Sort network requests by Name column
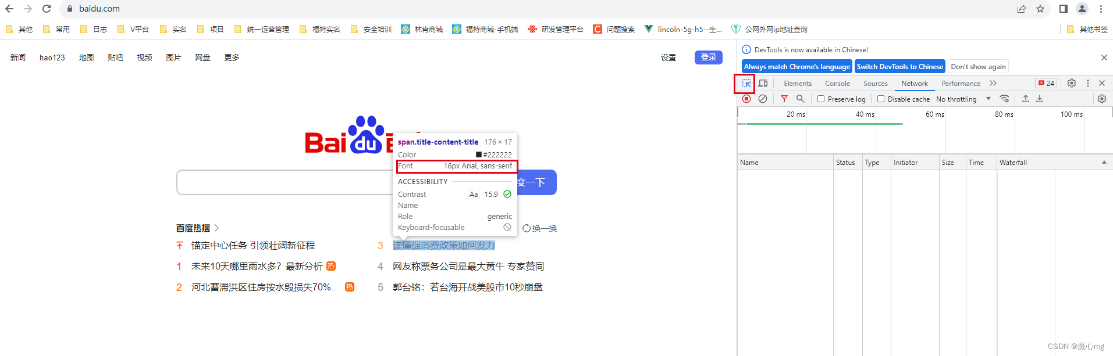The width and height of the screenshot is (1113, 356). click(785, 163)
